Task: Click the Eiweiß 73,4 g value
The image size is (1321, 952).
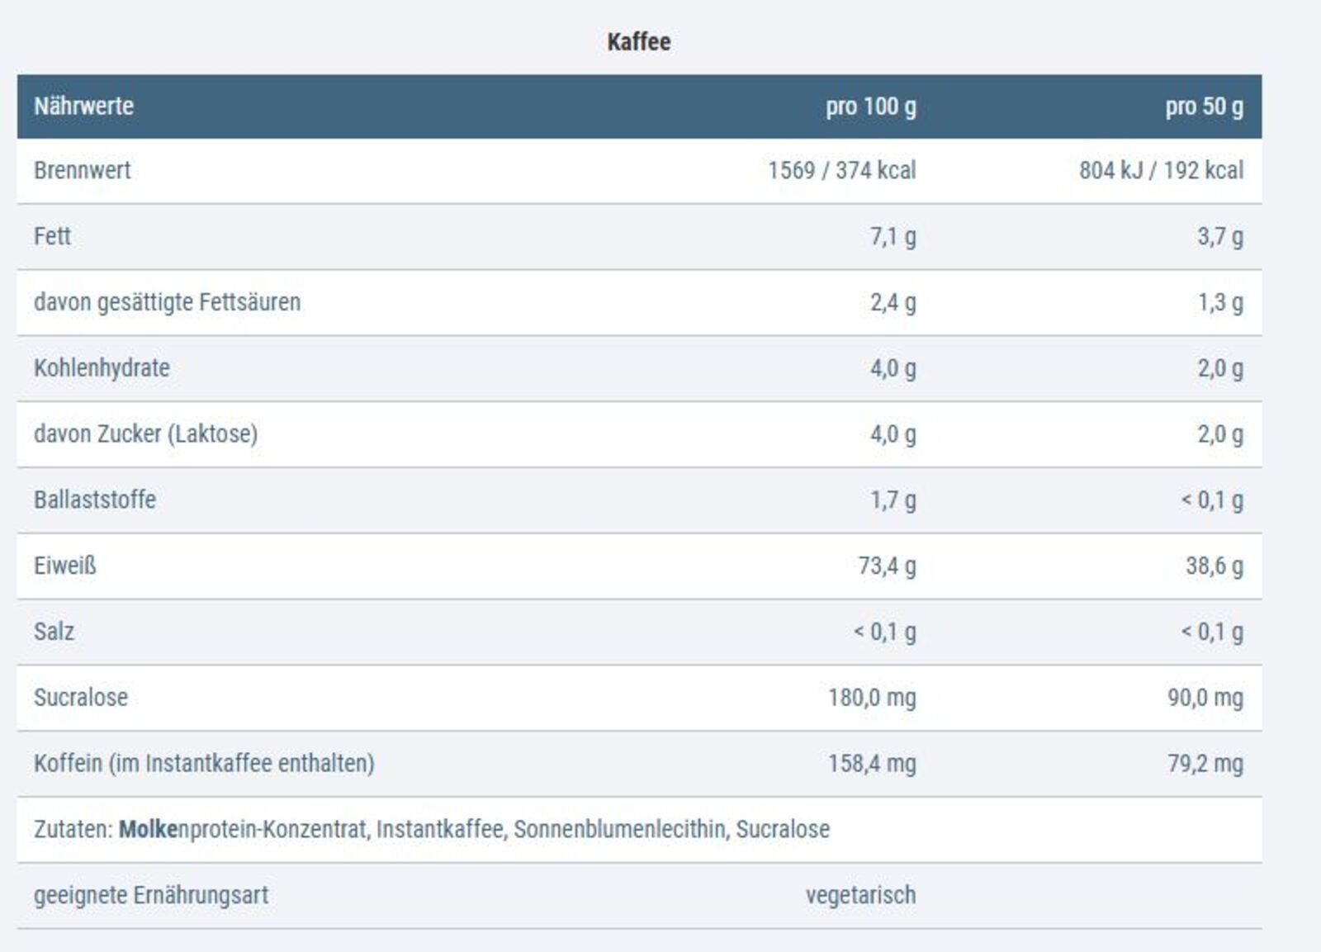Action: (887, 566)
